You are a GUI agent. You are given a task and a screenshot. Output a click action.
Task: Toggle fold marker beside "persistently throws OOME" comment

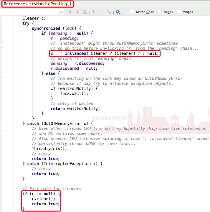pyautogui.click(x=2, y=144)
